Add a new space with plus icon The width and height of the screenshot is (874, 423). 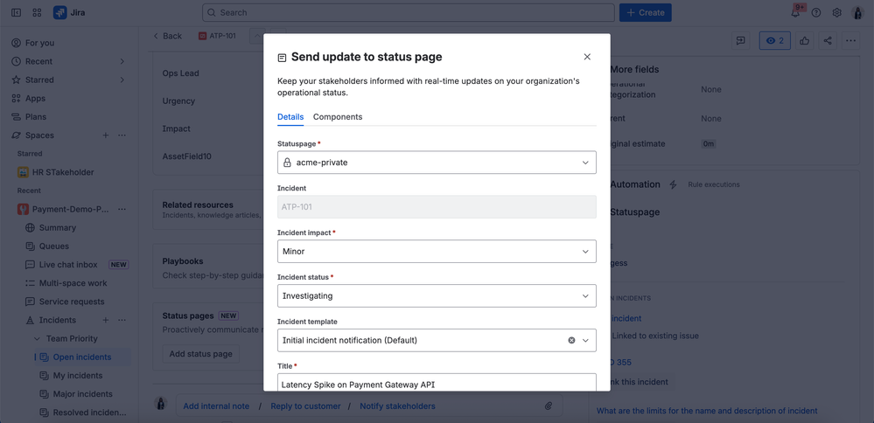click(x=105, y=135)
